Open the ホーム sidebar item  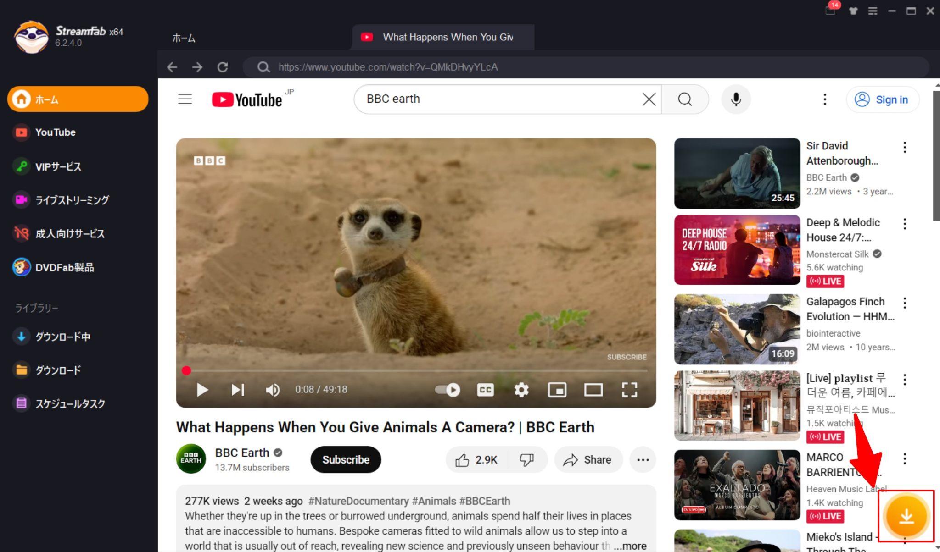coord(78,99)
